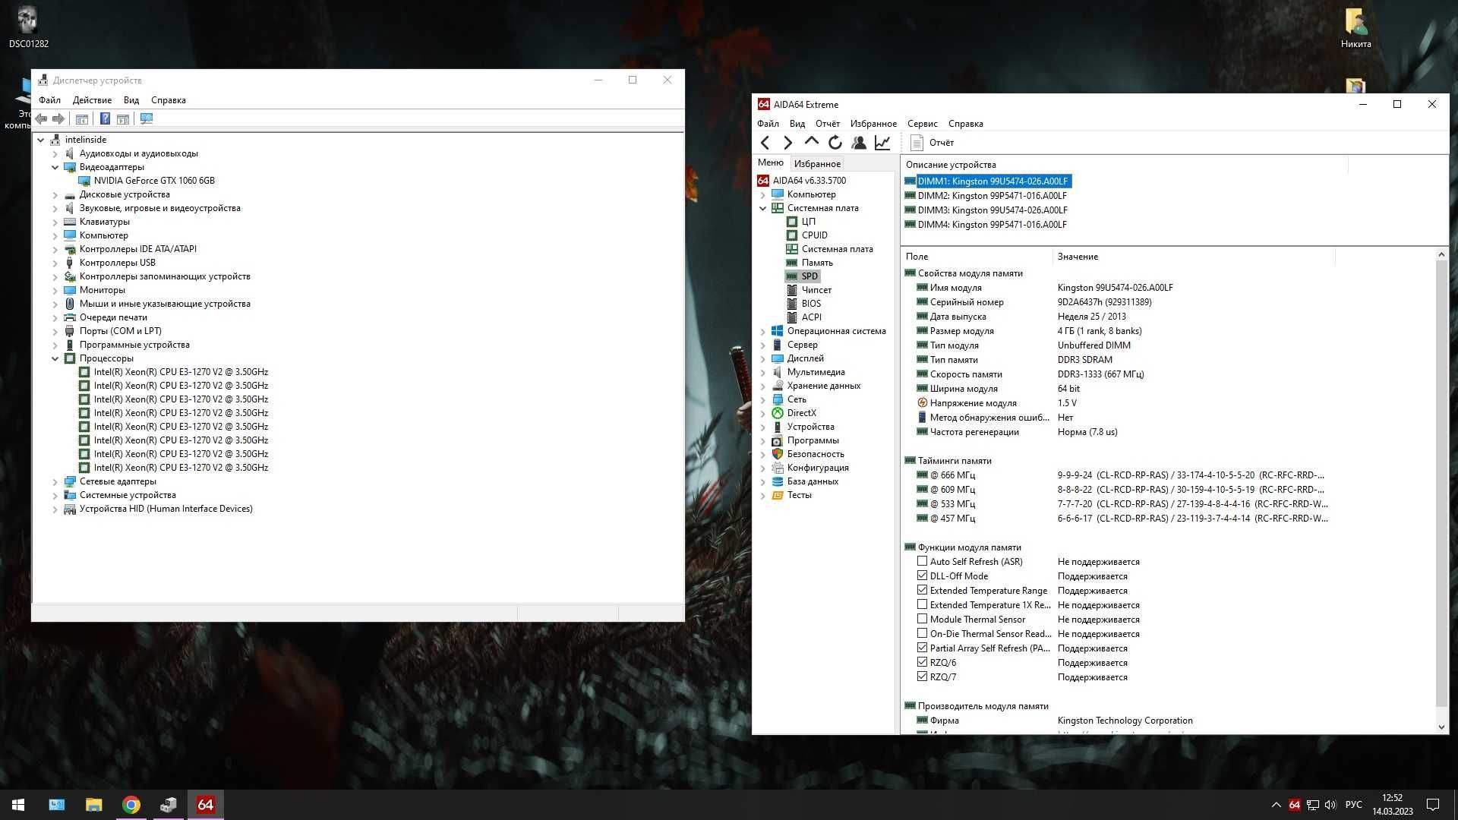Open AIDA64 graph tool icon
The image size is (1458, 820).
pyautogui.click(x=882, y=143)
